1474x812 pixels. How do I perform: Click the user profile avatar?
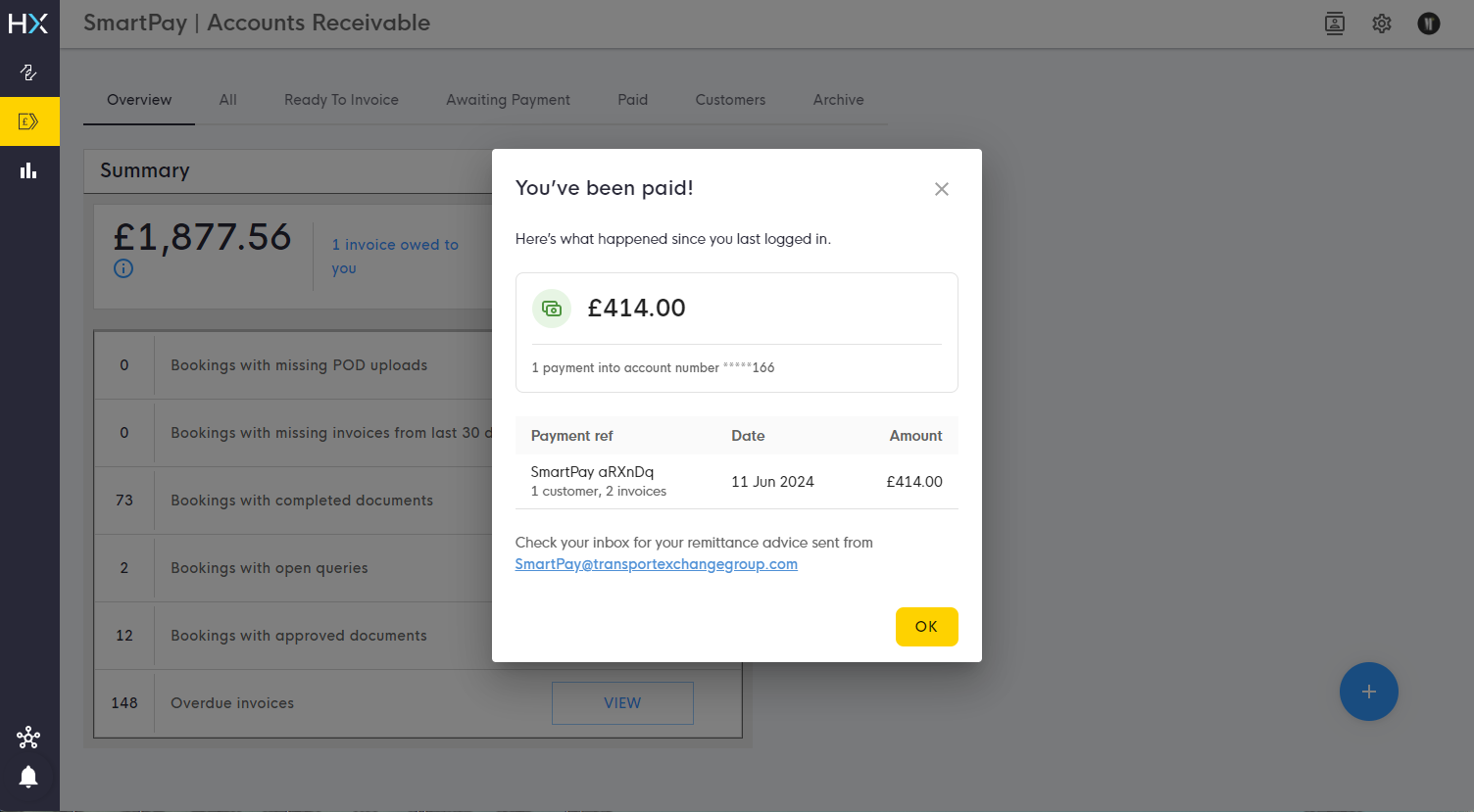point(1429,24)
